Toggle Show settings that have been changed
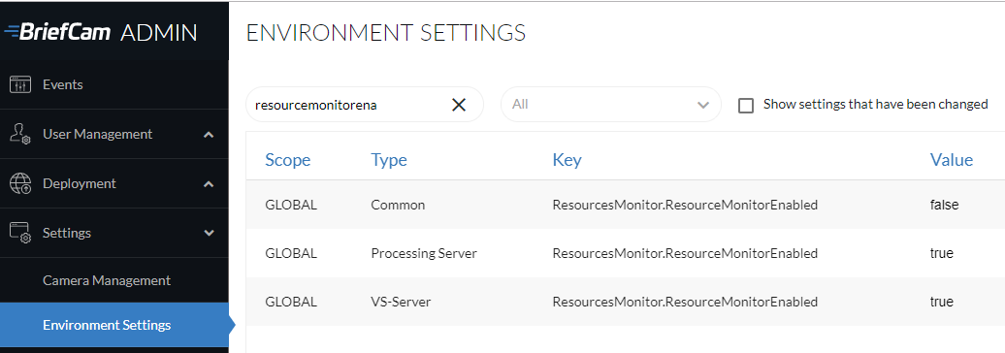Image resolution: width=1005 pixels, height=353 pixels. [745, 105]
